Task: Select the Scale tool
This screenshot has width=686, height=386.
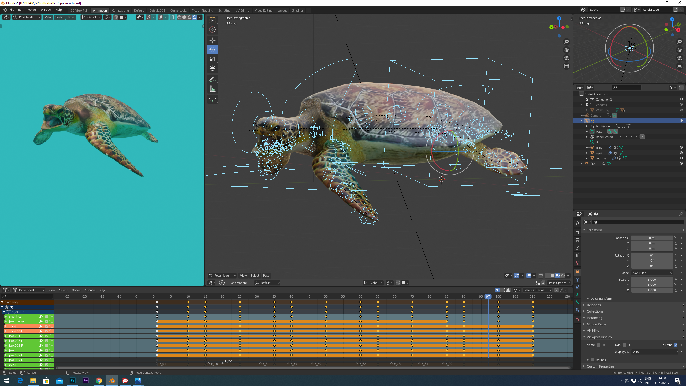Action: (212, 59)
